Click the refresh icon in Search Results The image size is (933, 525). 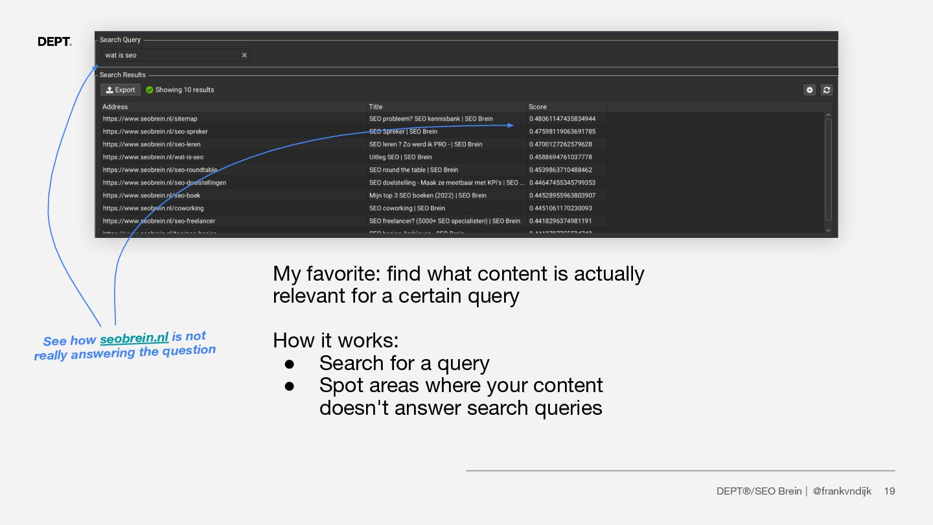(x=826, y=90)
